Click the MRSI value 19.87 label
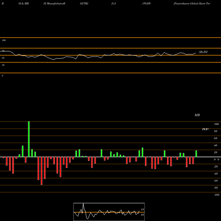Image resolution: width=221 pixels, height=221 pixels. tap(206, 129)
